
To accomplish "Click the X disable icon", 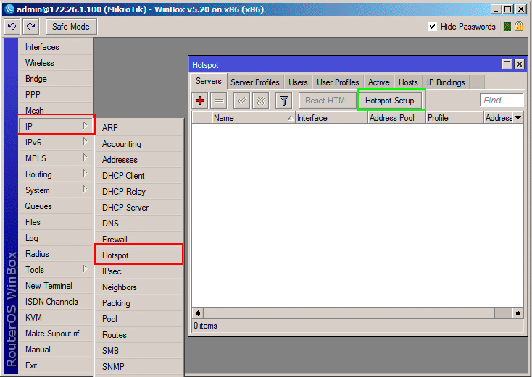I will (x=260, y=101).
